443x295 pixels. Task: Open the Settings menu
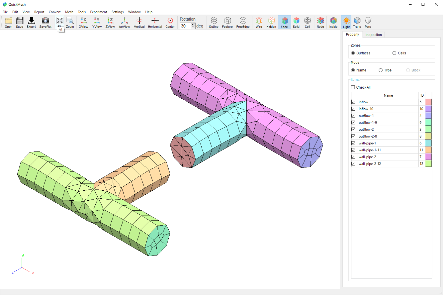click(117, 12)
